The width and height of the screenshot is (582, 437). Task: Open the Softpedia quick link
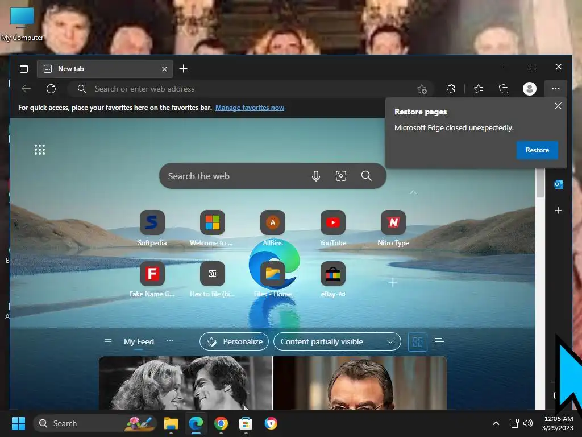click(x=152, y=229)
